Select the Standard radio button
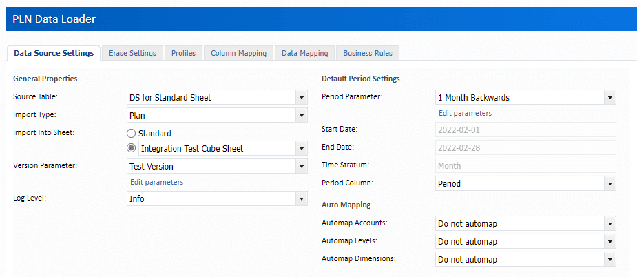 132,133
